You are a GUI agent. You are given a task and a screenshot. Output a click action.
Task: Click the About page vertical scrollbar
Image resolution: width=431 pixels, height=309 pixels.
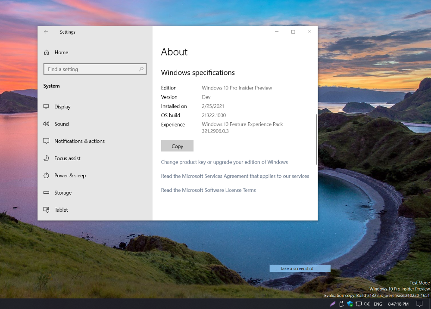pos(317,139)
